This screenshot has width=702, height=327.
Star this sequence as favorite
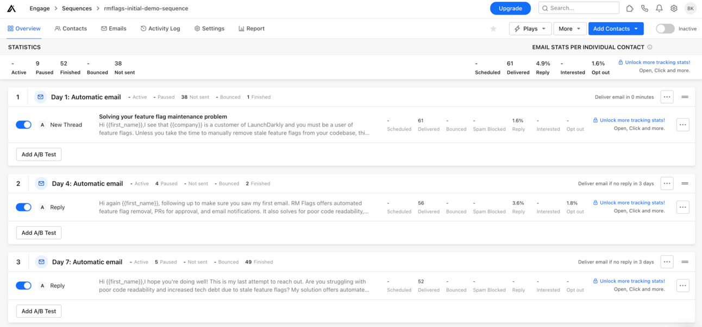pos(493,29)
